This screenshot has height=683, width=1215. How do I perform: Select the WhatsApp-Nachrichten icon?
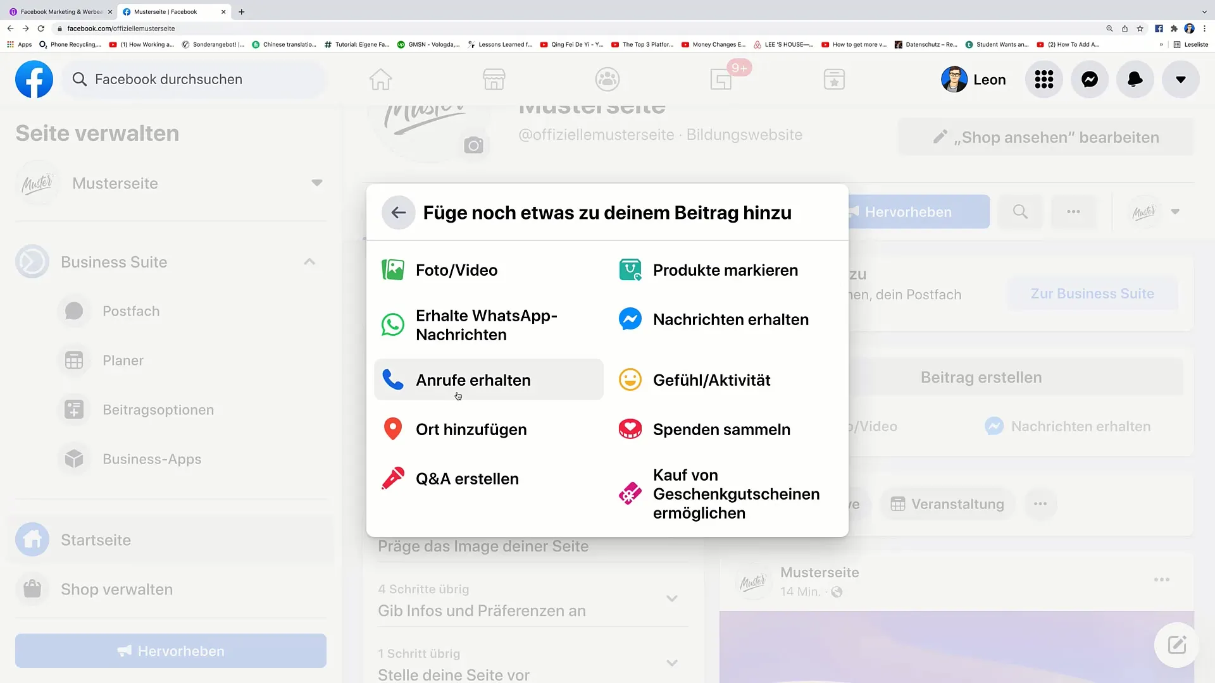click(393, 324)
